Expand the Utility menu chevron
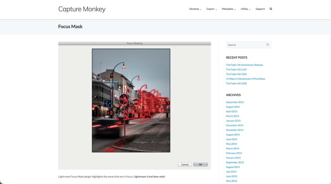The image size is (331, 184). (250, 9)
